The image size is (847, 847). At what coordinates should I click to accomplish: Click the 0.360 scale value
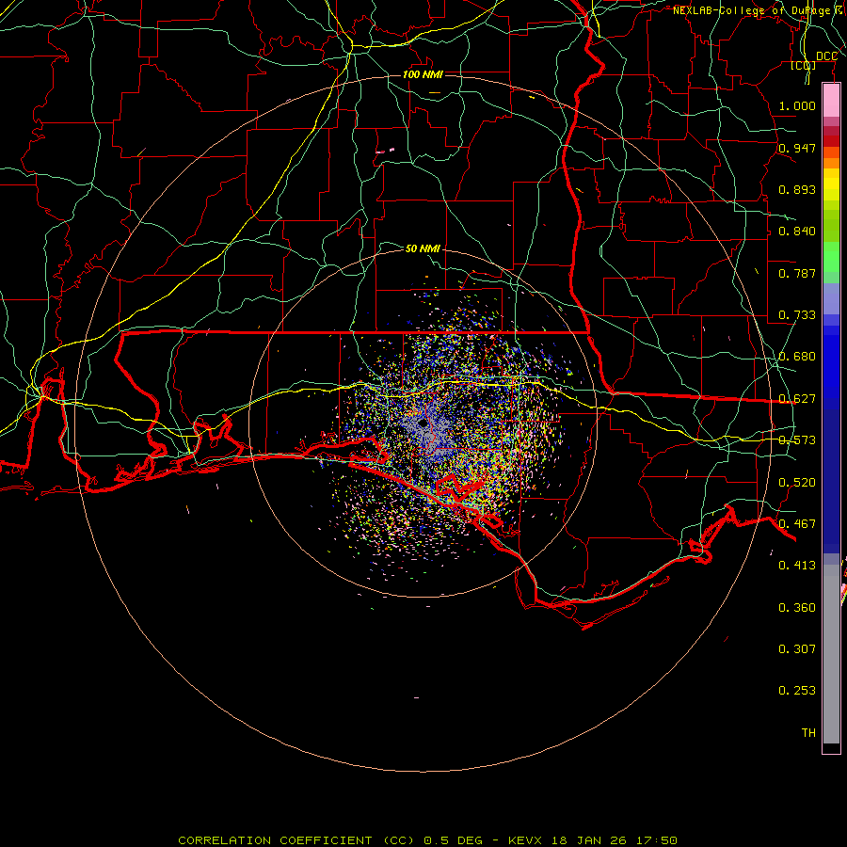[797, 607]
